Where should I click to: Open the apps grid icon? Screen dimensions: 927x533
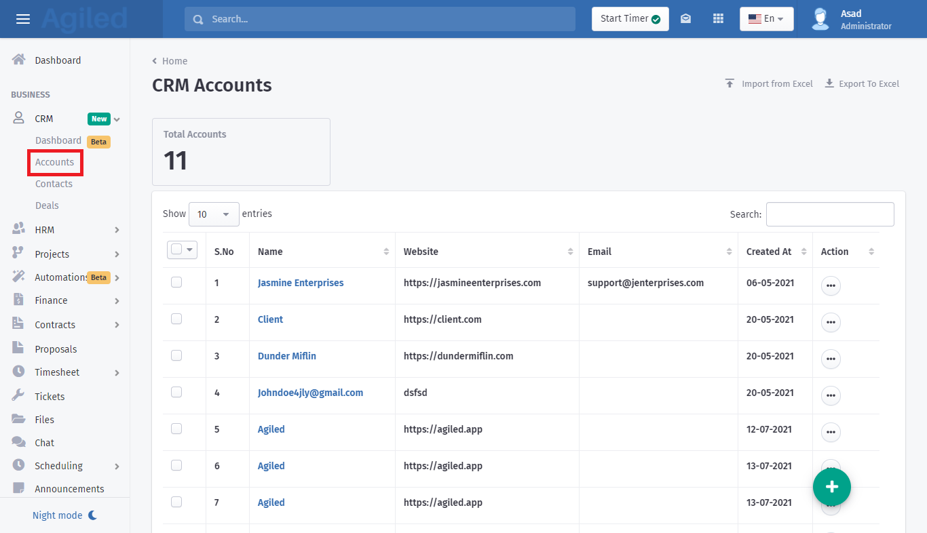point(718,19)
